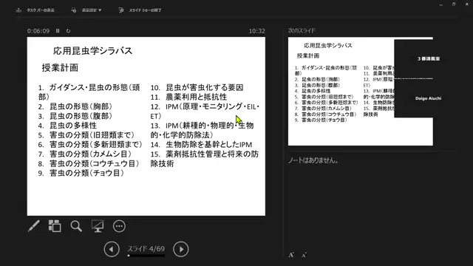Click the 授業計画 heading on current slide
Viewport: 473px width, 266px height.
(60, 67)
